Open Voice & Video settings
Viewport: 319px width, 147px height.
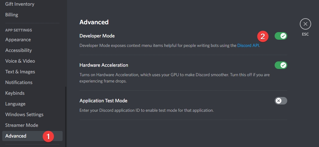pyautogui.click(x=20, y=61)
